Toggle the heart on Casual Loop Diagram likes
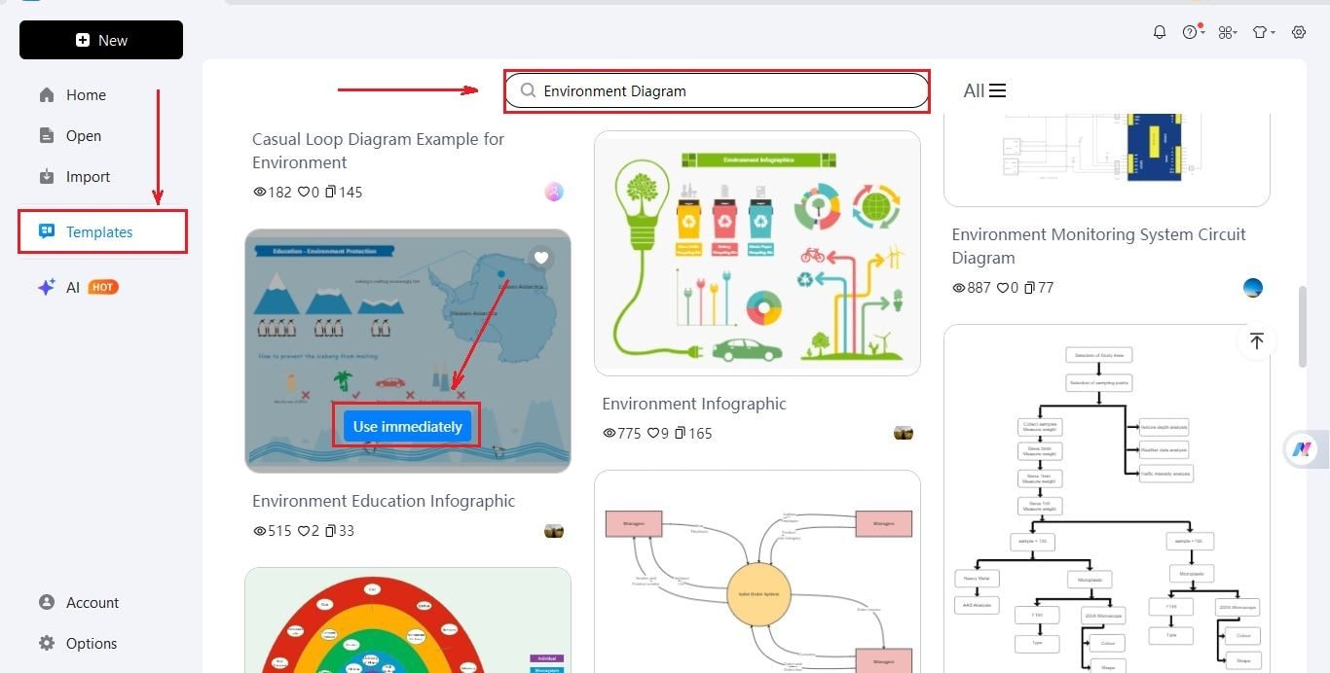Image resolution: width=1330 pixels, height=673 pixels. [x=304, y=192]
